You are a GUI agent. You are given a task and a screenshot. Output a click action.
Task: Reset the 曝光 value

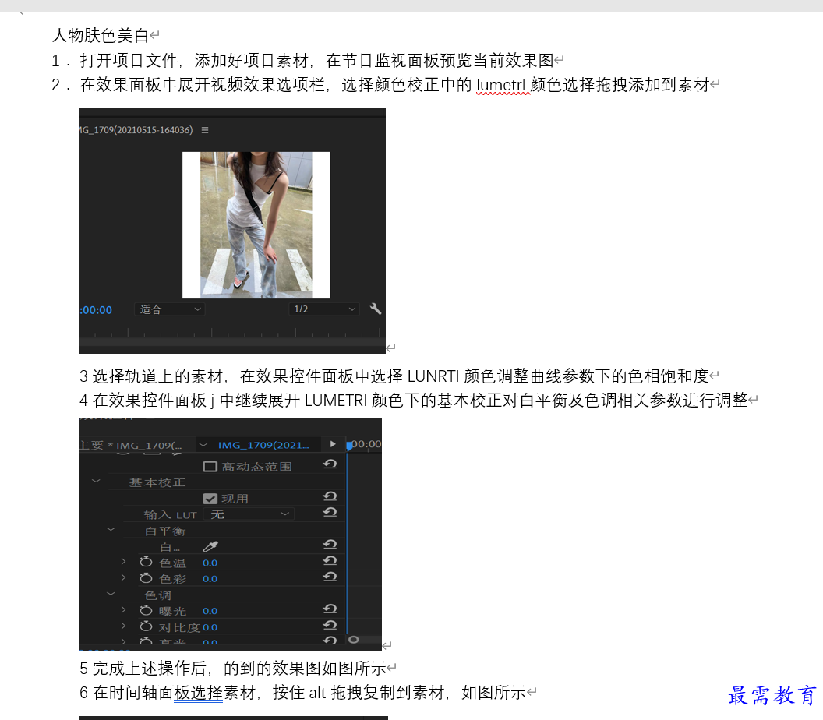tap(330, 609)
